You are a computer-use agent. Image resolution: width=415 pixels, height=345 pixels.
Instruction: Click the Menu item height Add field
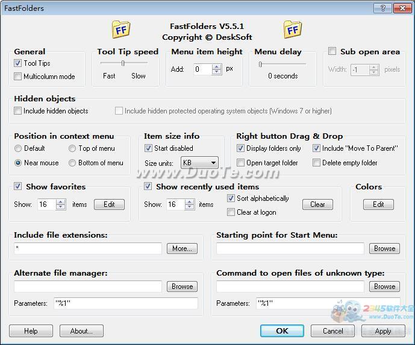tap(203, 69)
